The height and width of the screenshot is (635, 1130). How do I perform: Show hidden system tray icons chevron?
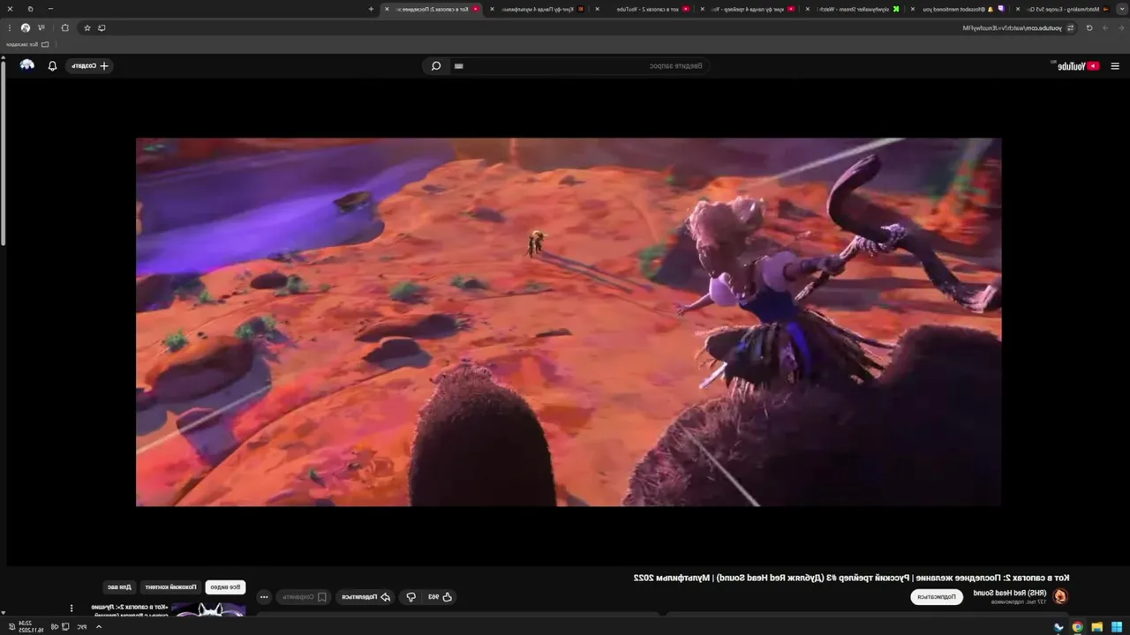(x=99, y=627)
